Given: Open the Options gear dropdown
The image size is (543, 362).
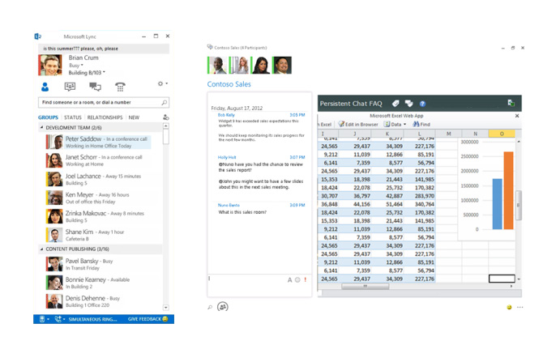Looking at the screenshot, I should [162, 84].
